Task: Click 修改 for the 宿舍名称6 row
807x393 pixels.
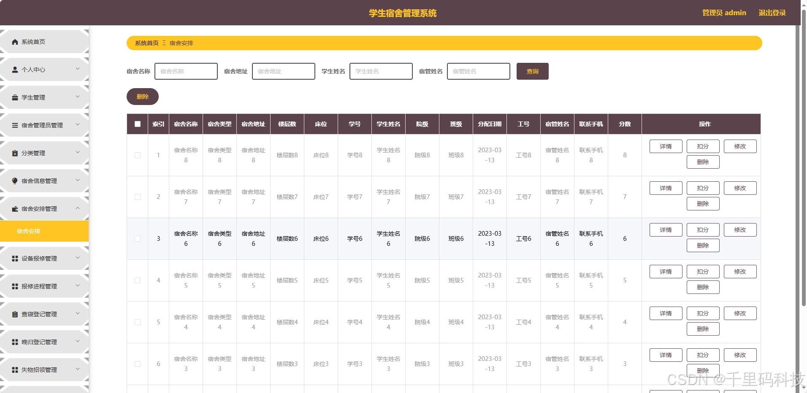Action: [x=740, y=230]
